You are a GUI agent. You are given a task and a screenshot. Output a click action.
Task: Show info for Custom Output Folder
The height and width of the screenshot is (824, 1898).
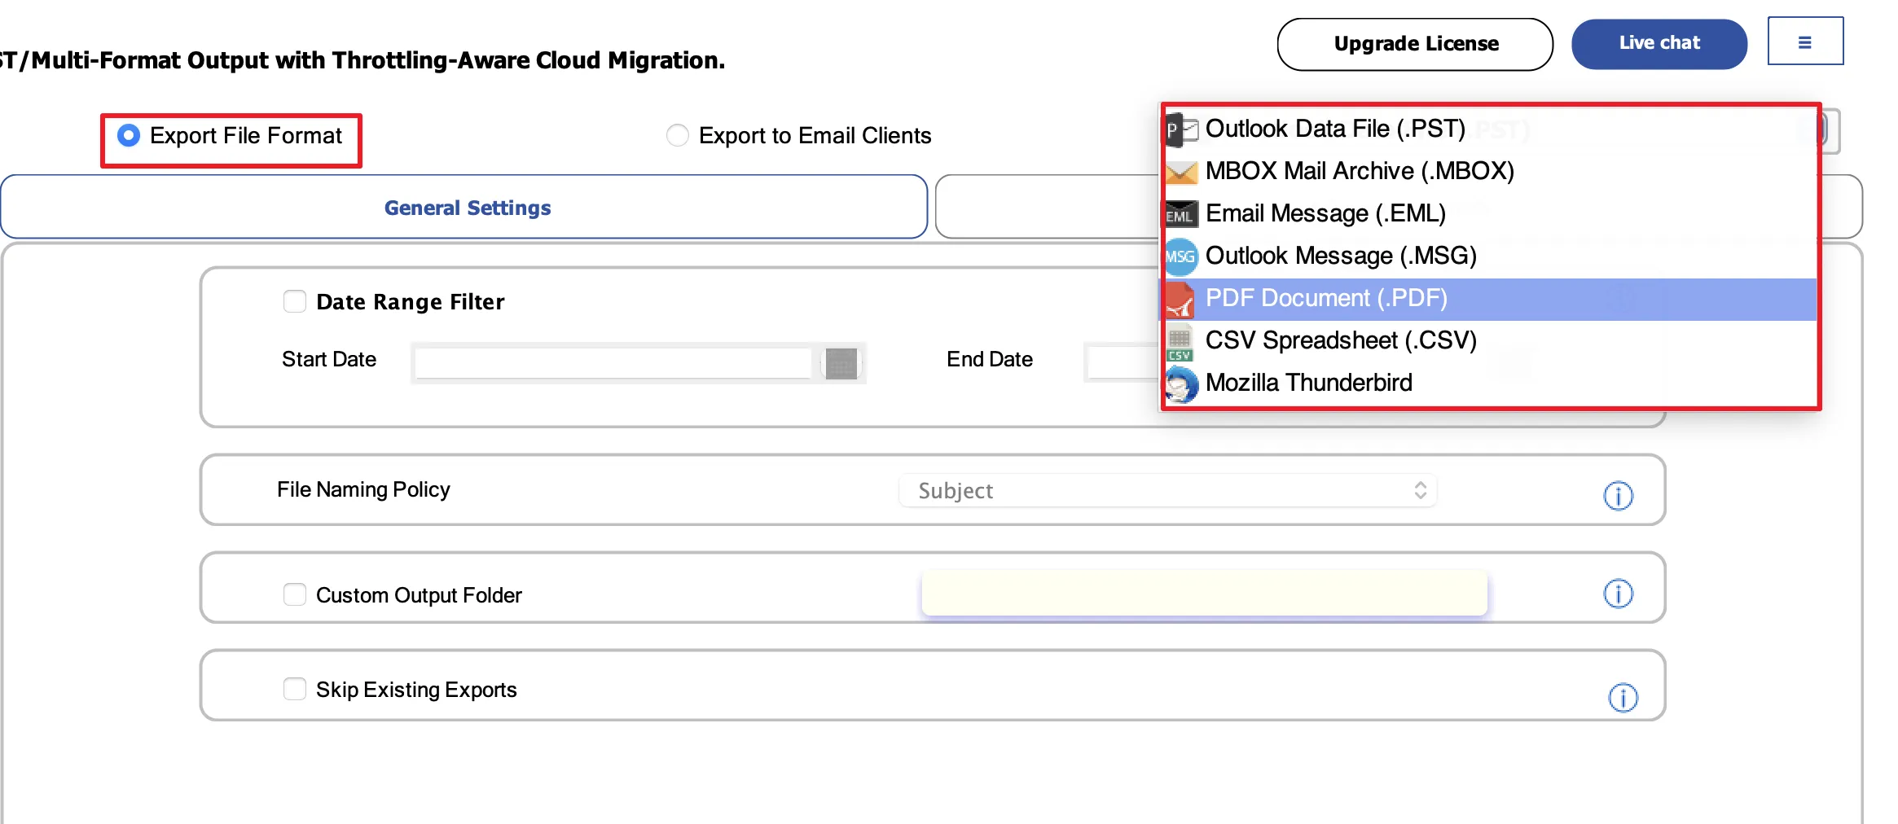coord(1618,593)
